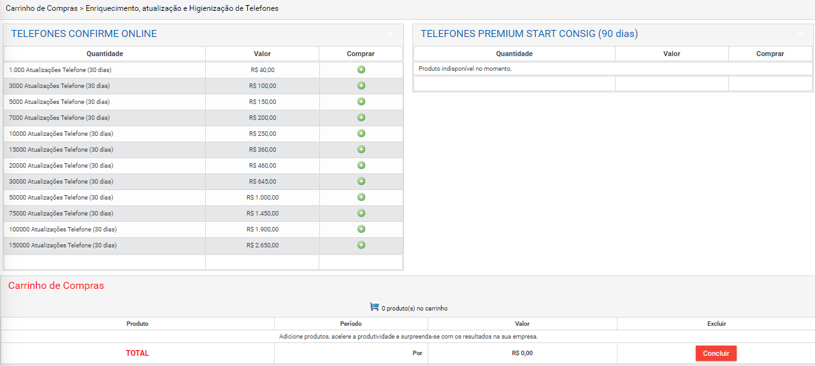Add 10000 Atualizações Telefone via plus icon
Screen dimensions: 815x366
click(361, 133)
